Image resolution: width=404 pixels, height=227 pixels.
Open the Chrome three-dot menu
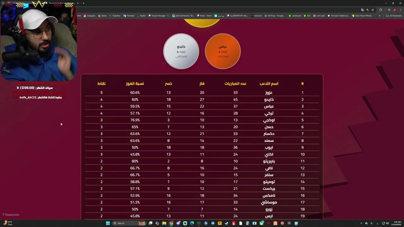[400, 10]
